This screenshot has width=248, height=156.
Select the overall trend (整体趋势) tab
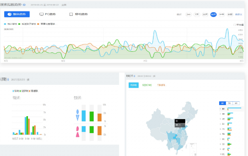[x=17, y=14]
